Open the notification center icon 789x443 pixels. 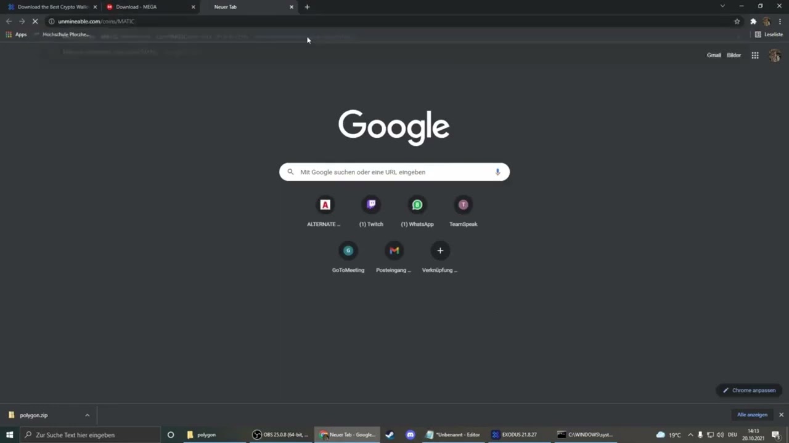(x=775, y=434)
